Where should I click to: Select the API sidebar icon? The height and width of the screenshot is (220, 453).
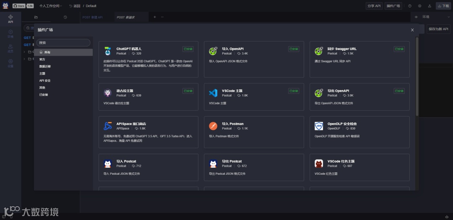coord(10,19)
